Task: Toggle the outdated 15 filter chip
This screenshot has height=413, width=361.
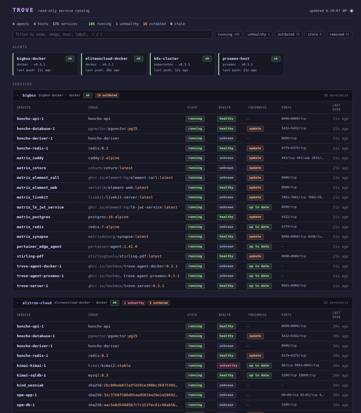Action: [289, 34]
